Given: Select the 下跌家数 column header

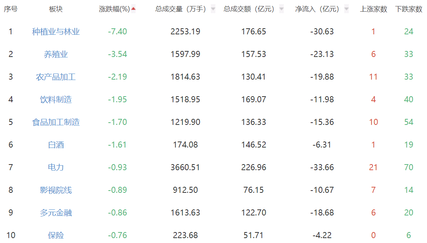Looking at the screenshot, I should click(408, 9).
